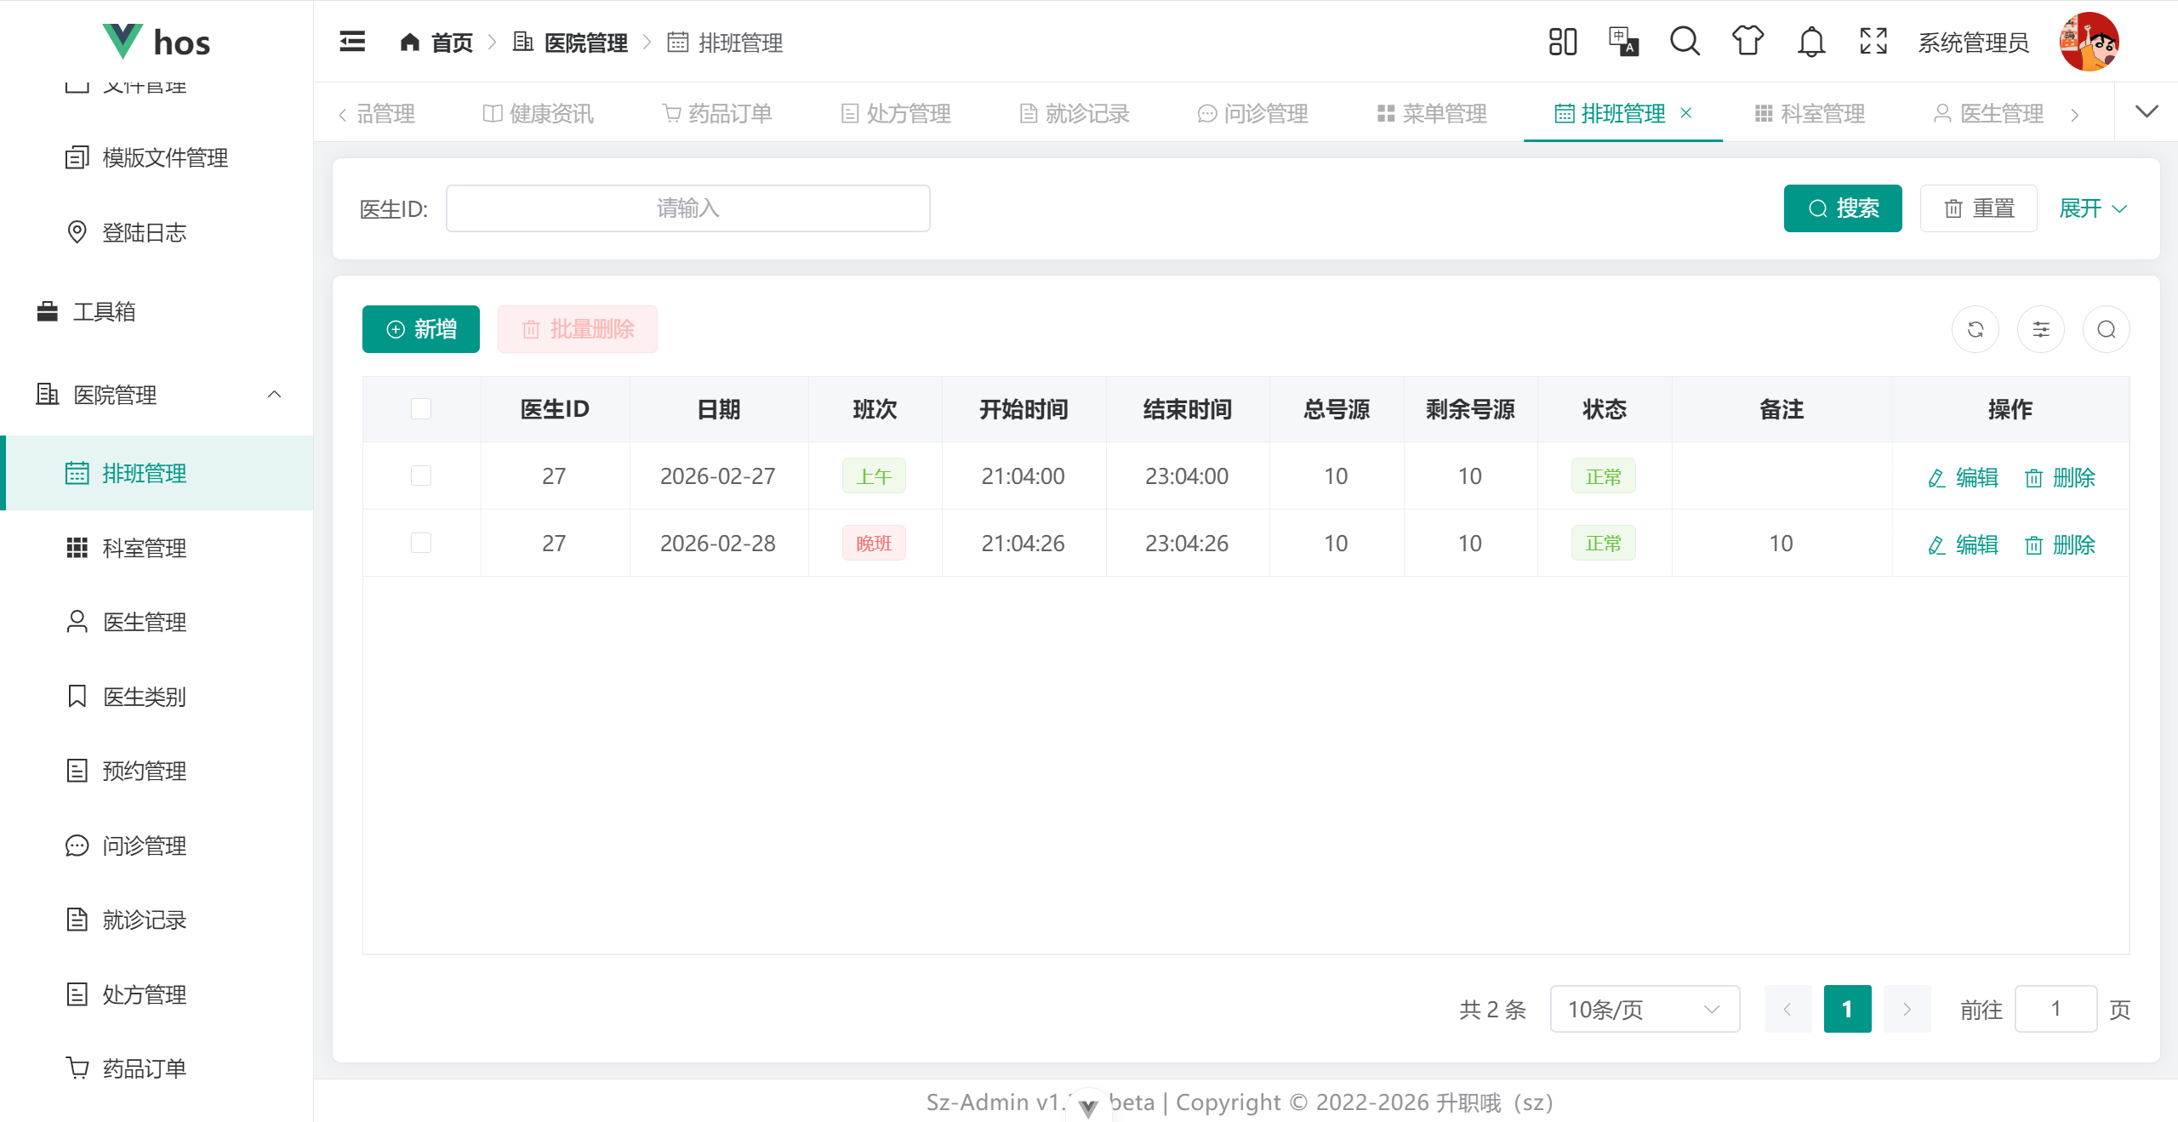Select all rows with header checkbox

(x=421, y=409)
